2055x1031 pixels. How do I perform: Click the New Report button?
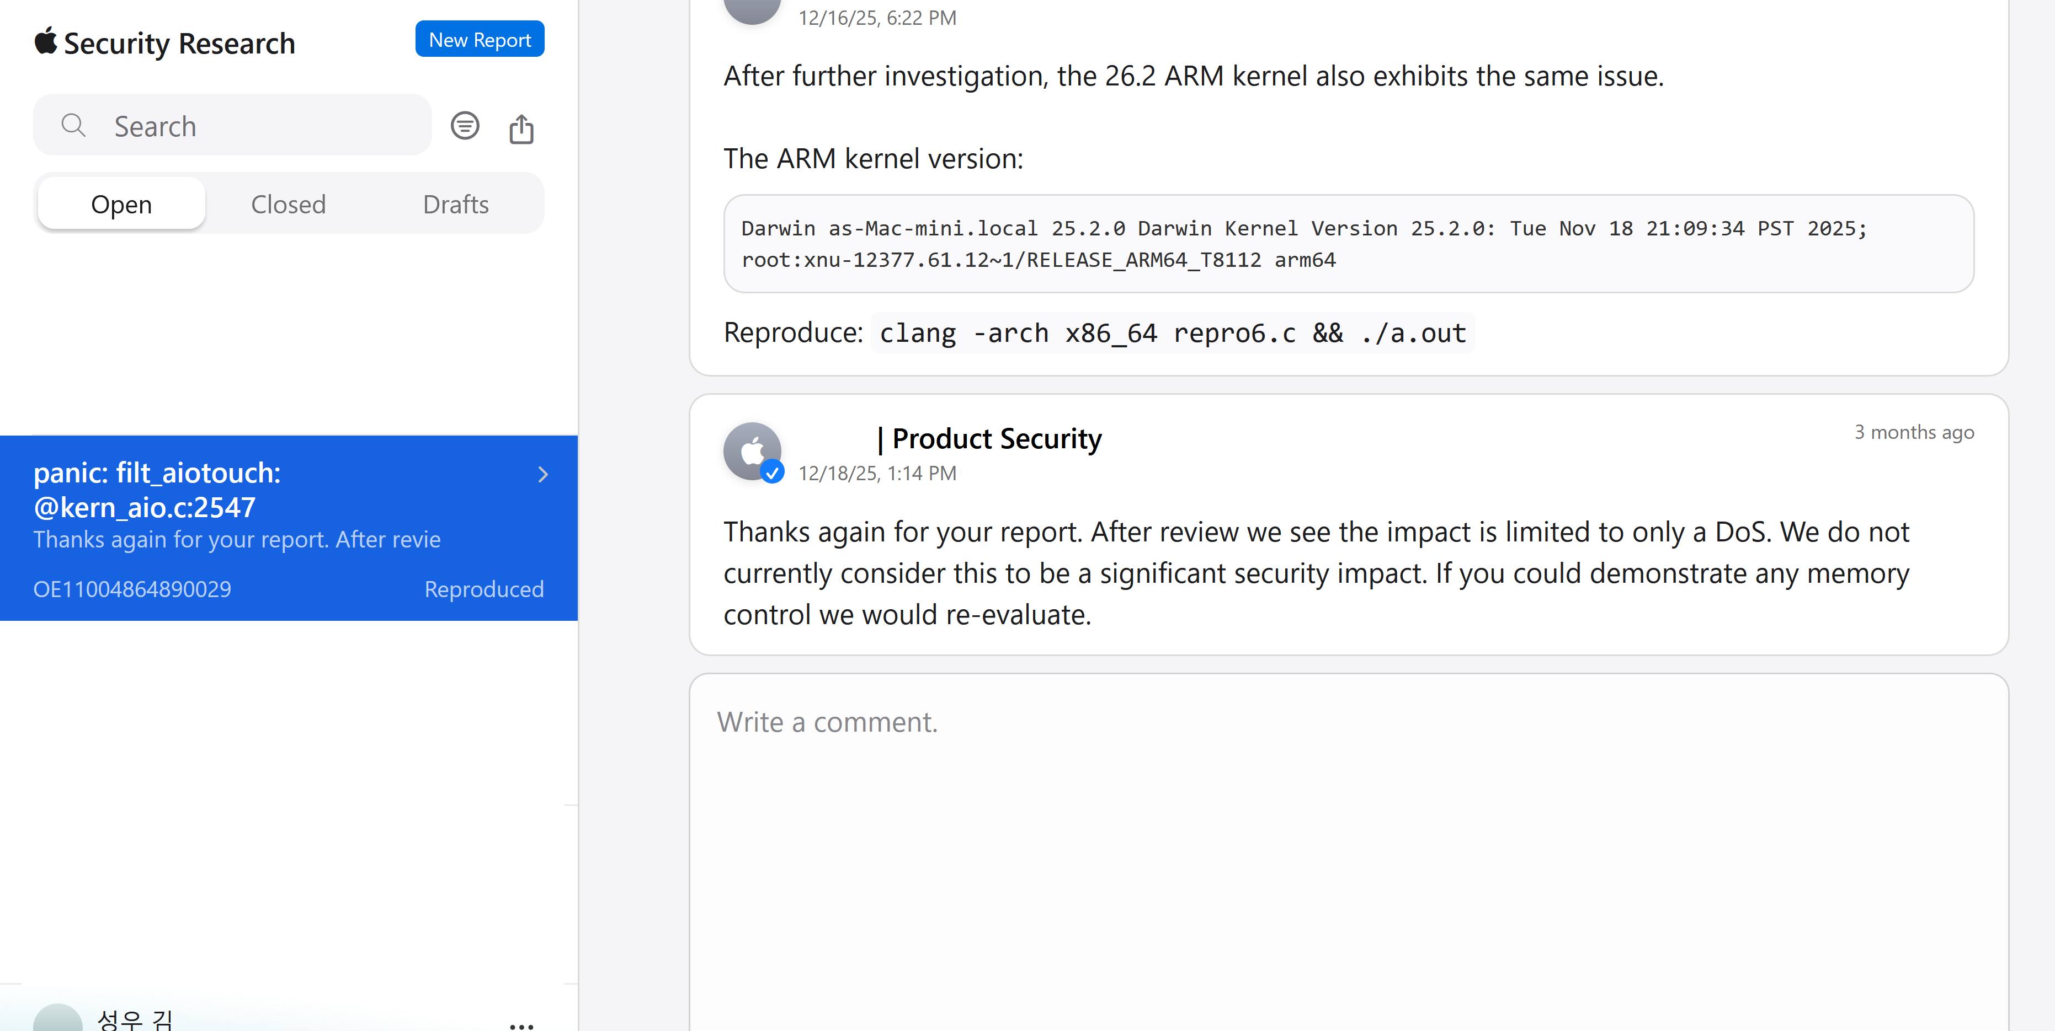pos(480,40)
